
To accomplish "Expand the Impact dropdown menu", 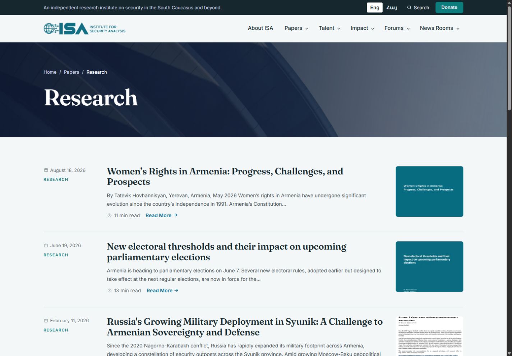I will click(362, 28).
